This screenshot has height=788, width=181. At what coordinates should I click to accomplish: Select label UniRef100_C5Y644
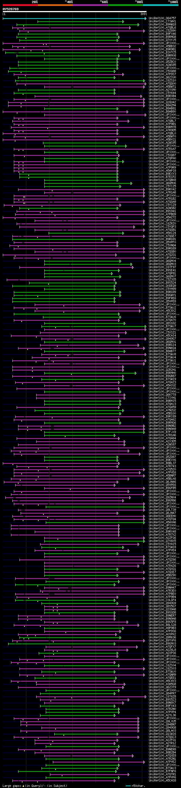click(162, 93)
